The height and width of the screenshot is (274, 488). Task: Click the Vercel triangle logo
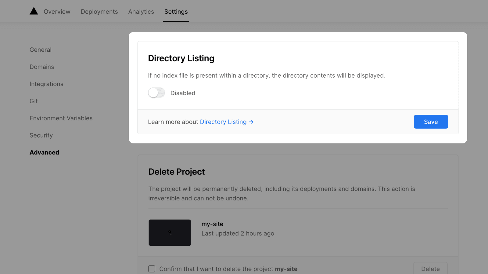(x=34, y=11)
